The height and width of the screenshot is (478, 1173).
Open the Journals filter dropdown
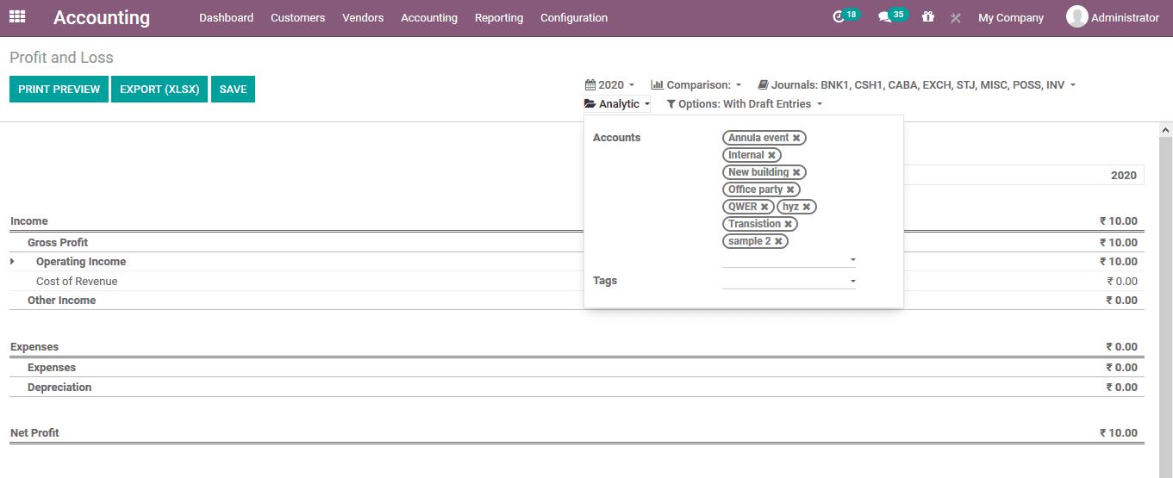[917, 85]
